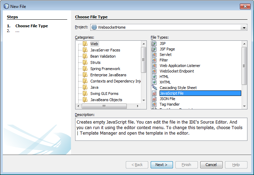Click the Next button
254x175 pixels.
pos(162,165)
